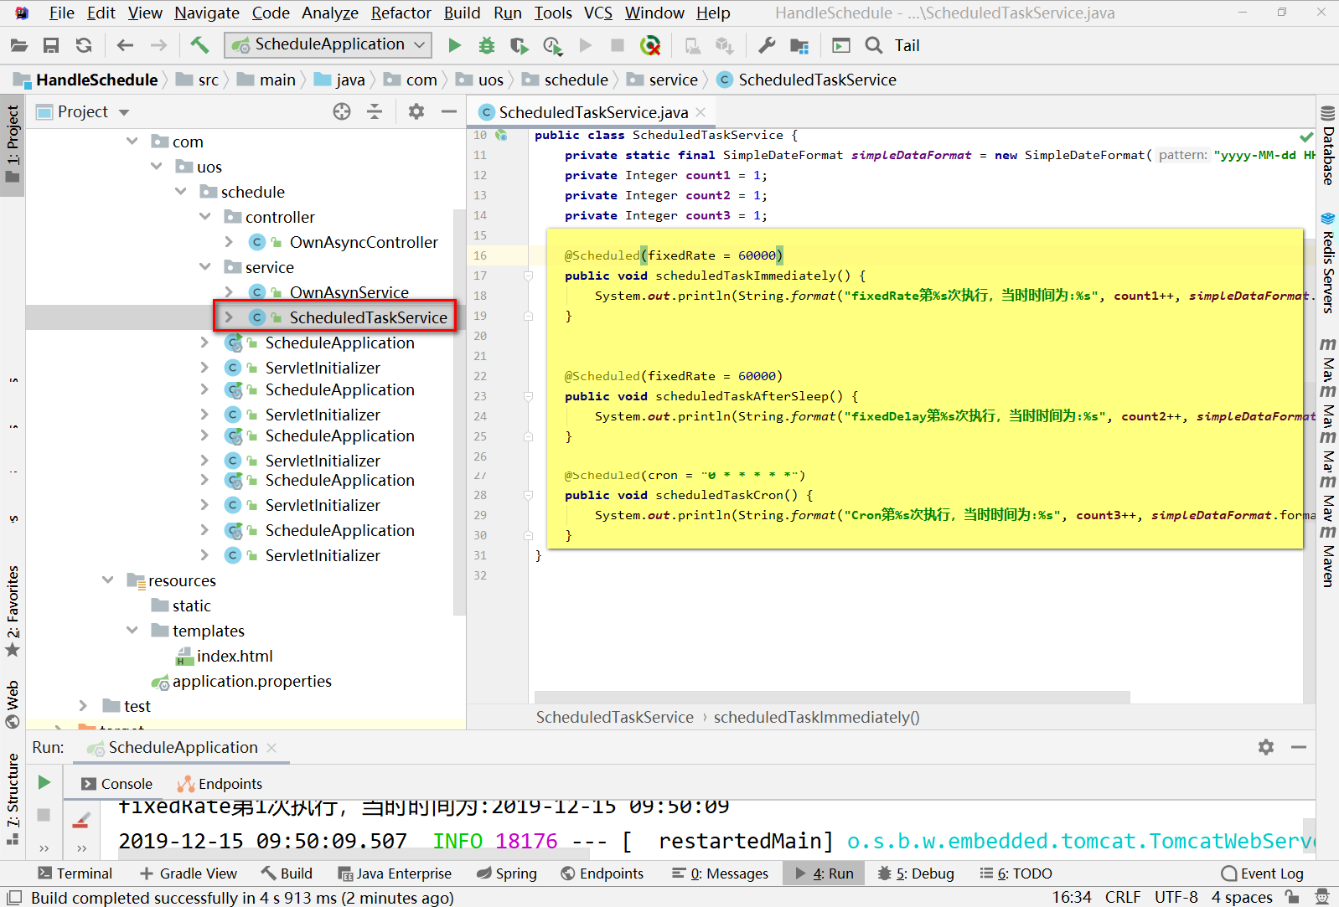Open the Refactor menu
The width and height of the screenshot is (1339, 907).
401,13
